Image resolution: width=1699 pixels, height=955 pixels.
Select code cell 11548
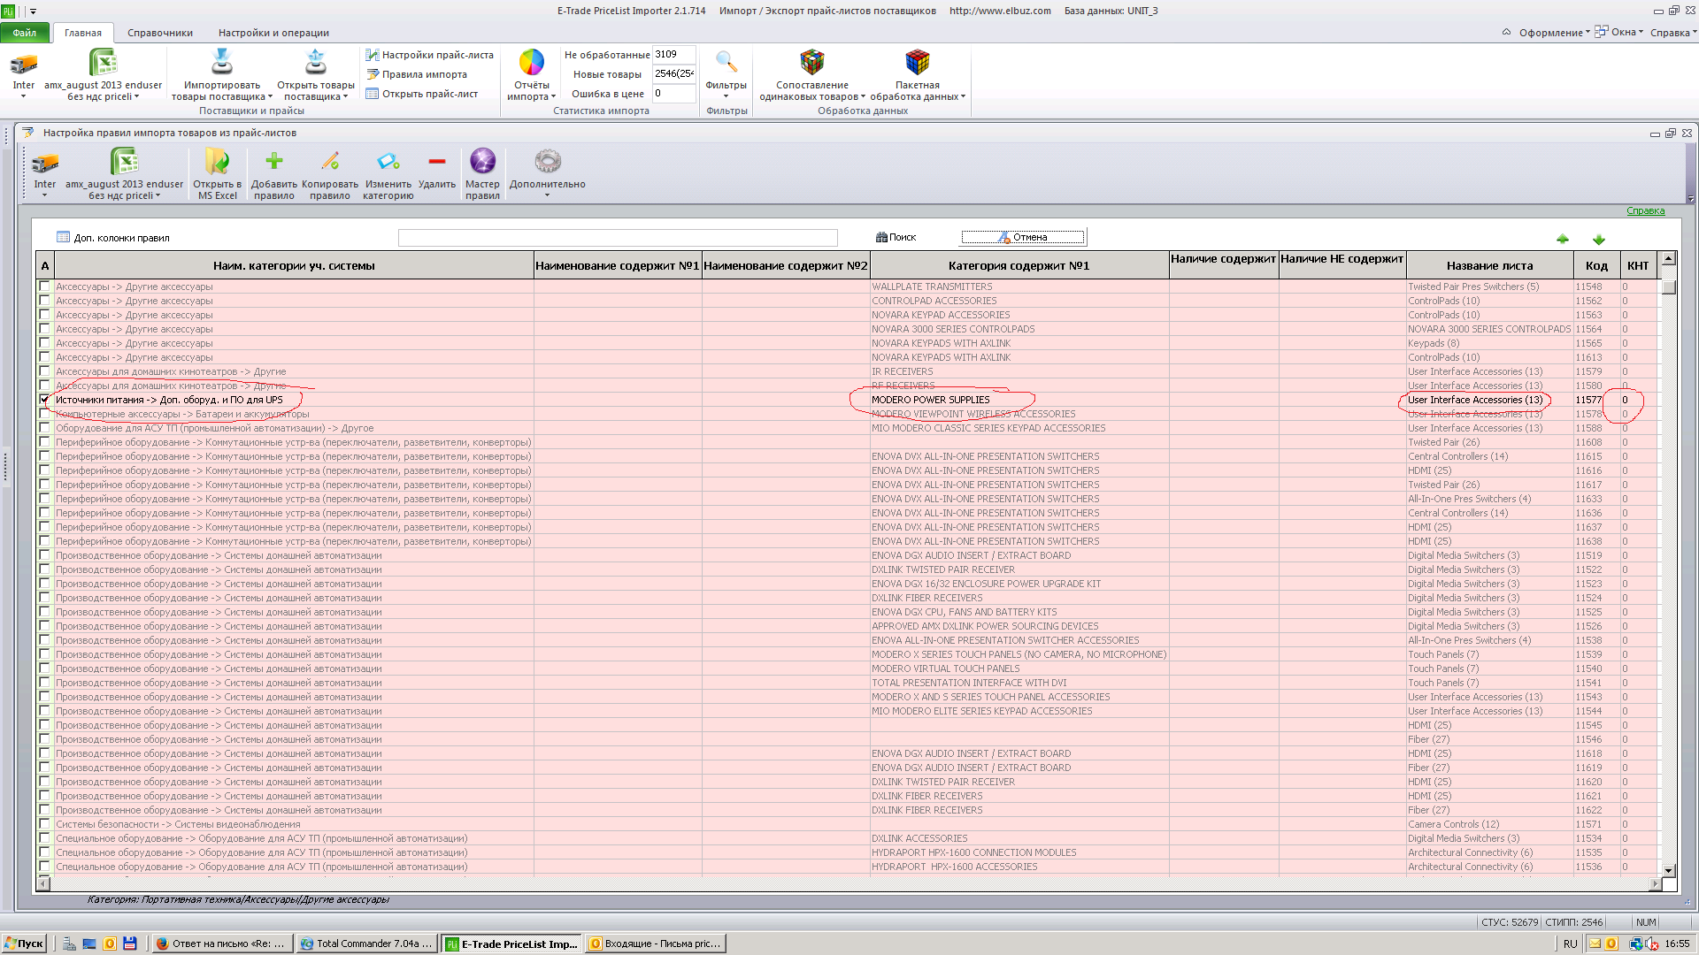pyautogui.click(x=1596, y=286)
